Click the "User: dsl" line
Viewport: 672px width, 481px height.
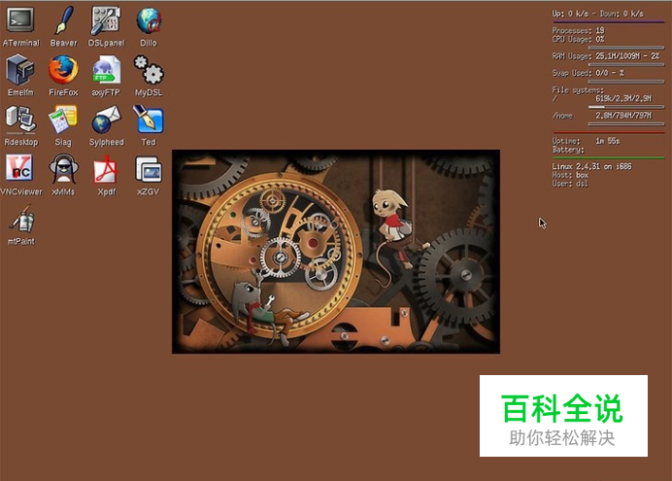(x=570, y=184)
